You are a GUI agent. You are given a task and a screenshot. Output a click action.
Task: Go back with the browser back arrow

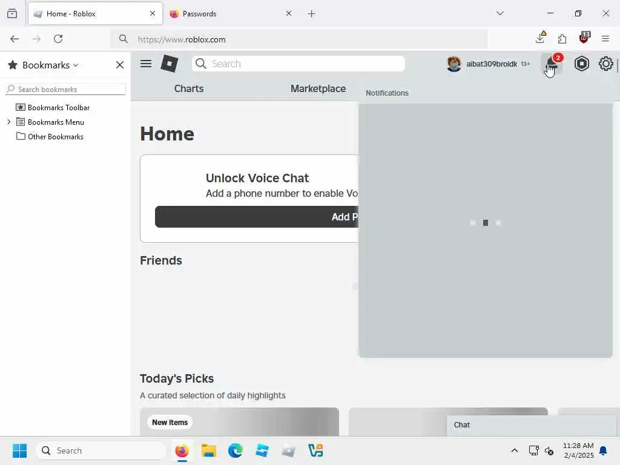[x=15, y=39]
